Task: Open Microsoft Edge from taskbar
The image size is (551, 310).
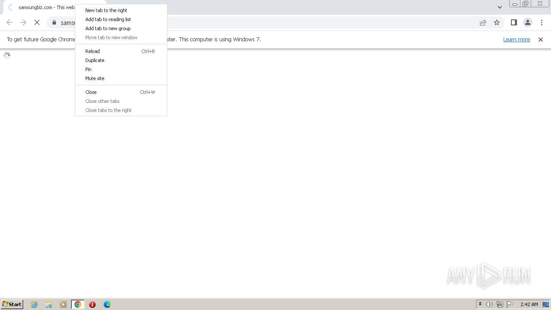Action: tap(107, 304)
